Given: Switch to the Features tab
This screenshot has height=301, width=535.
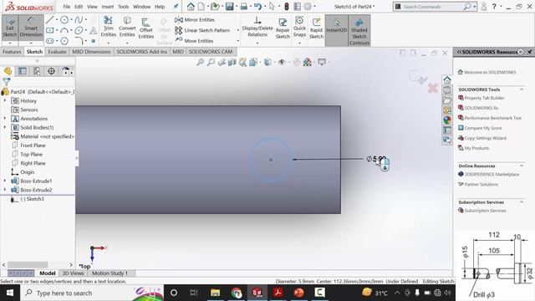Looking at the screenshot, I should coord(12,52).
